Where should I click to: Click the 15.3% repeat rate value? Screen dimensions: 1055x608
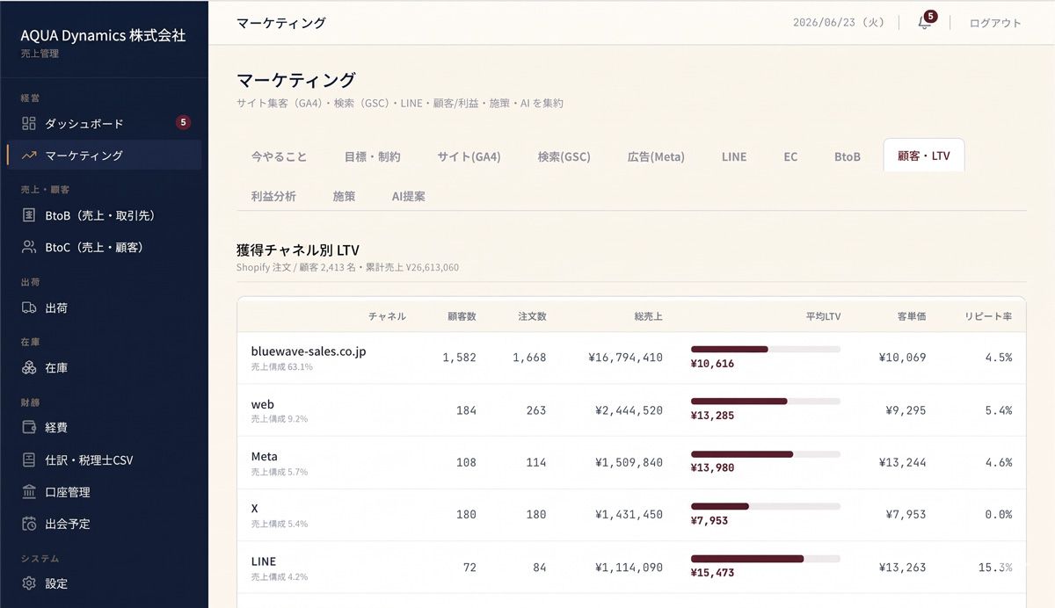coord(995,568)
